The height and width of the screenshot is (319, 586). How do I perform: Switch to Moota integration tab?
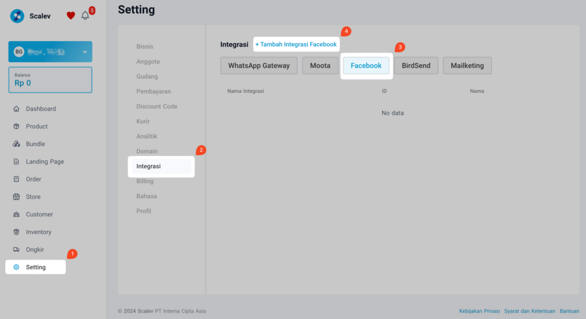320,66
